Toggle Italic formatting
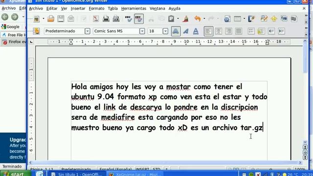Viewport: 313px width, 176px height. pos(186,31)
